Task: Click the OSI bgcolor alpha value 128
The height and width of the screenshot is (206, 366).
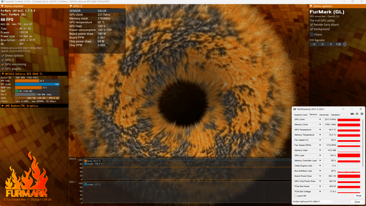Action: click(x=338, y=45)
